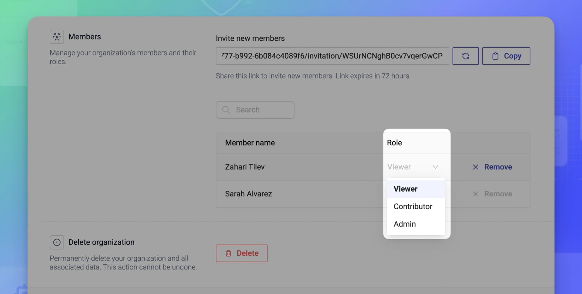Click the Members panel icon

tap(57, 36)
